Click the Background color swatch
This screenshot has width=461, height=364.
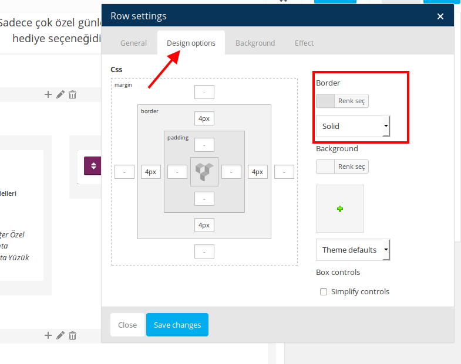point(325,166)
